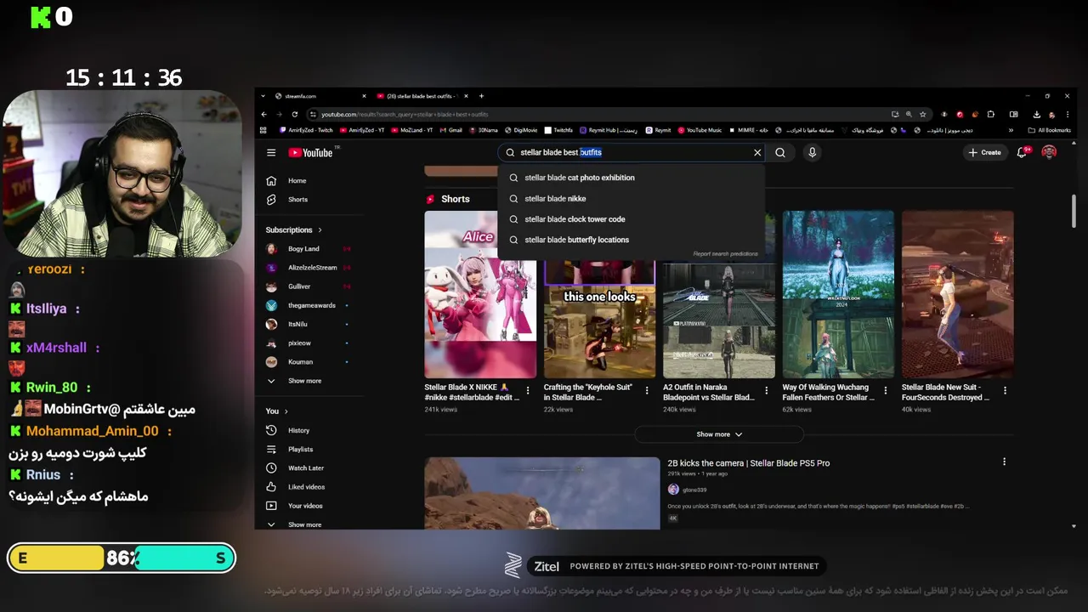Reload the page with the refresh icon
Screen dimensions: 1088x612
point(295,115)
